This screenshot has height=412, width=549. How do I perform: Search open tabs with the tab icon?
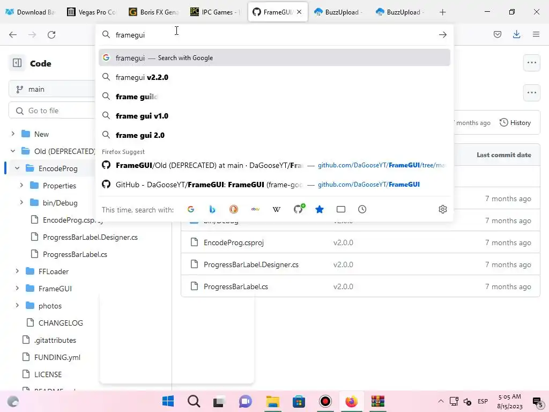point(340,210)
